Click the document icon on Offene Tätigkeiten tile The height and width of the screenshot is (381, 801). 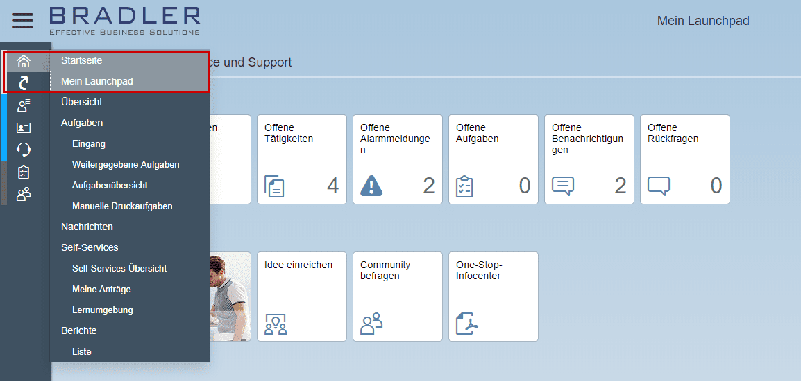coord(274,186)
